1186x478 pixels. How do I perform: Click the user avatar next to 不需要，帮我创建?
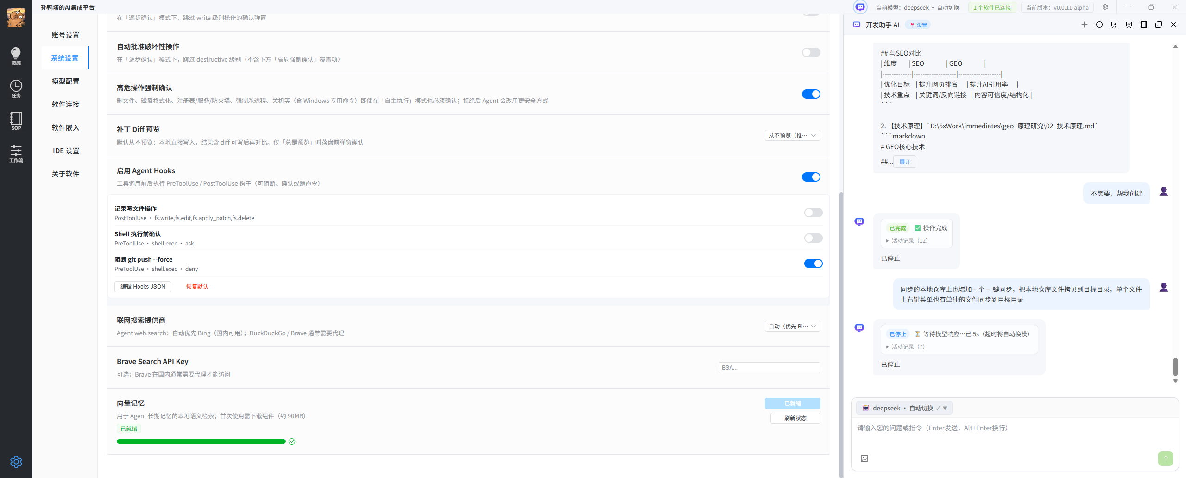point(1164,191)
